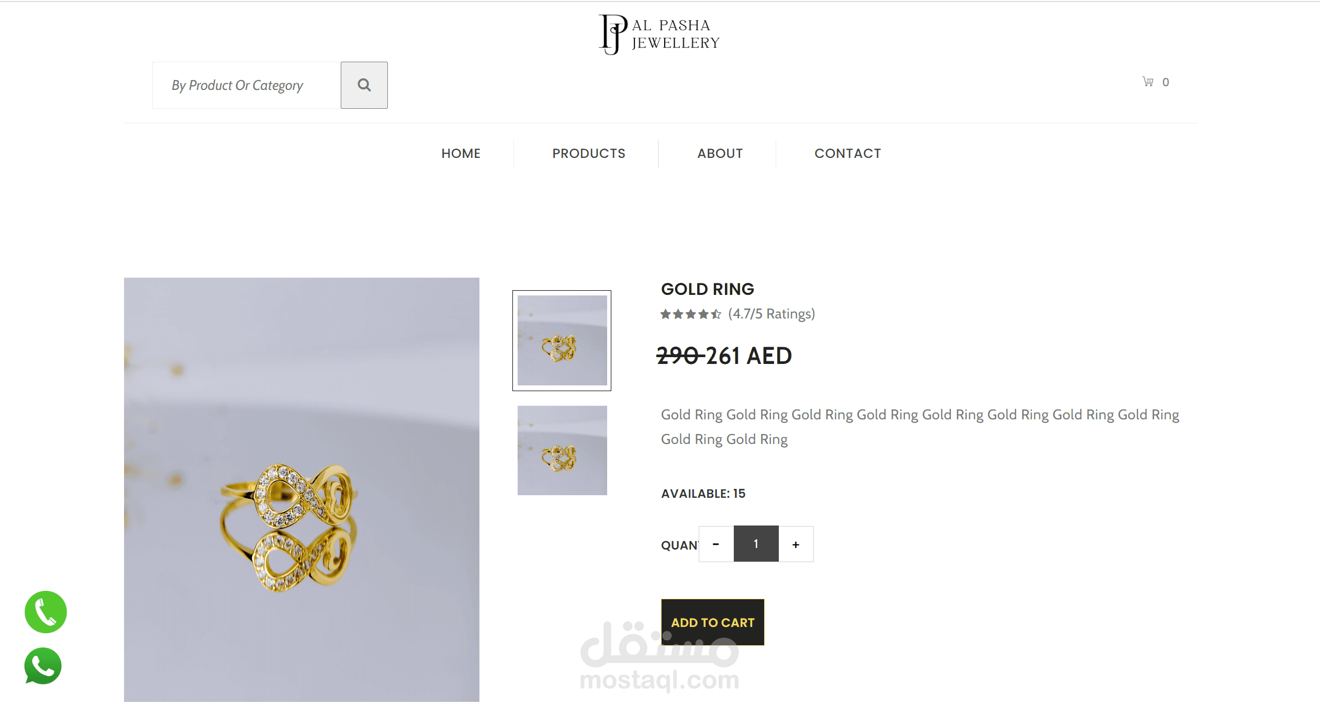Decrease quantity with the minus button

[x=716, y=544]
